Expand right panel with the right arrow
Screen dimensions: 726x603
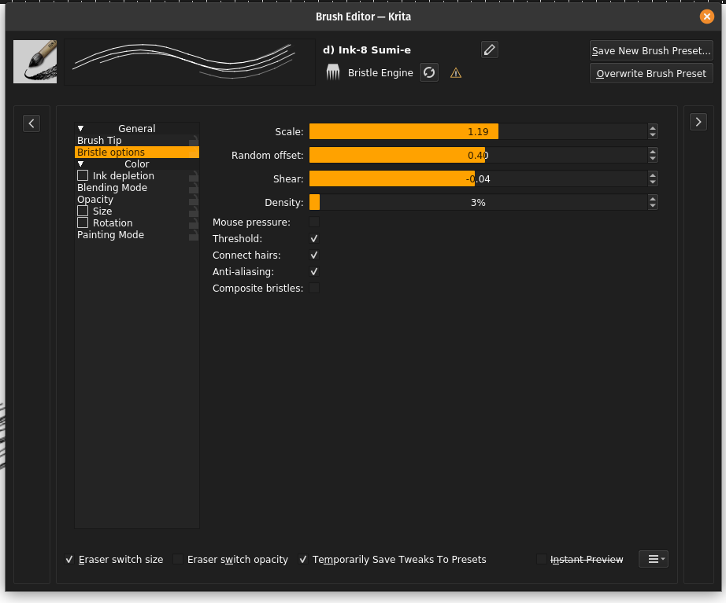698,121
